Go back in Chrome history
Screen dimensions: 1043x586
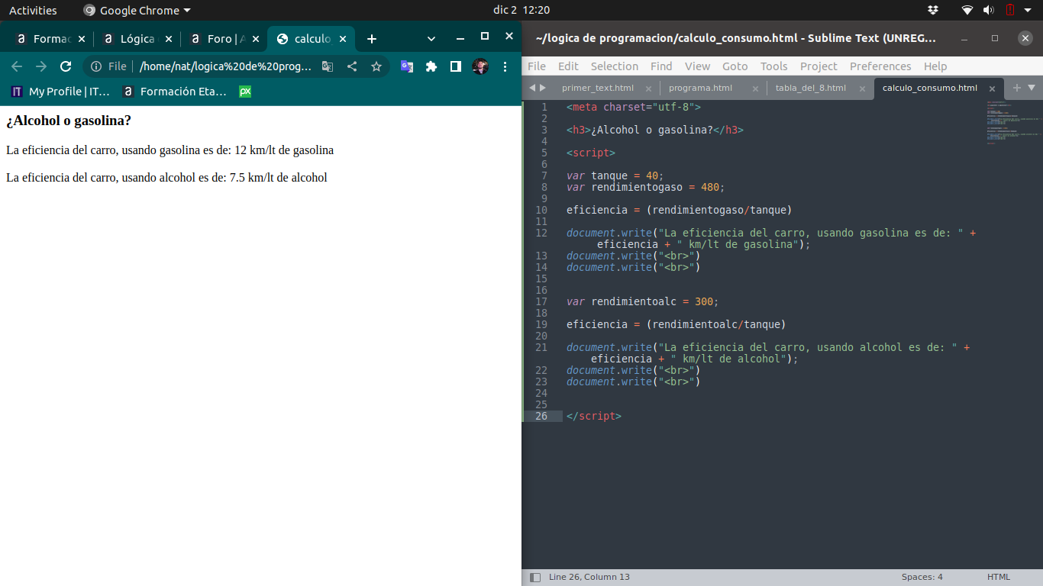tap(17, 66)
